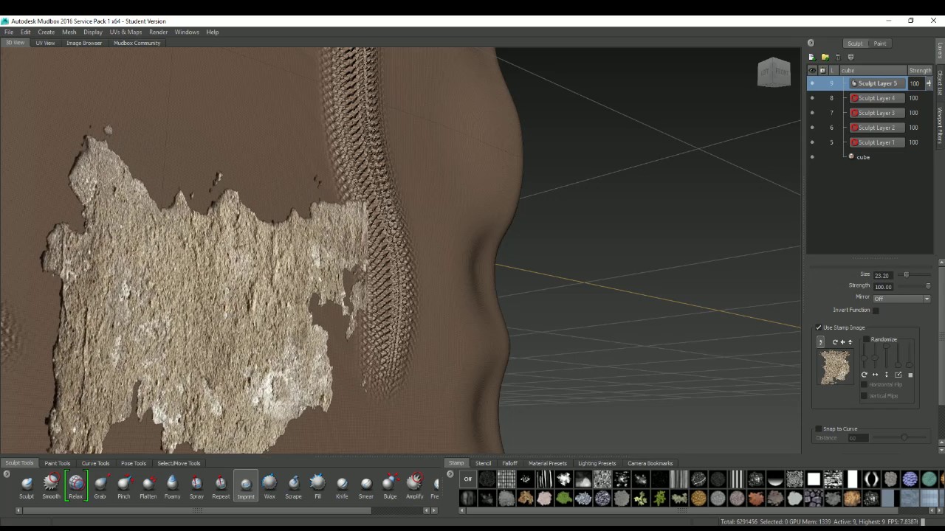Select the Pinch brush tool
This screenshot has width=945, height=531.
coord(123,486)
